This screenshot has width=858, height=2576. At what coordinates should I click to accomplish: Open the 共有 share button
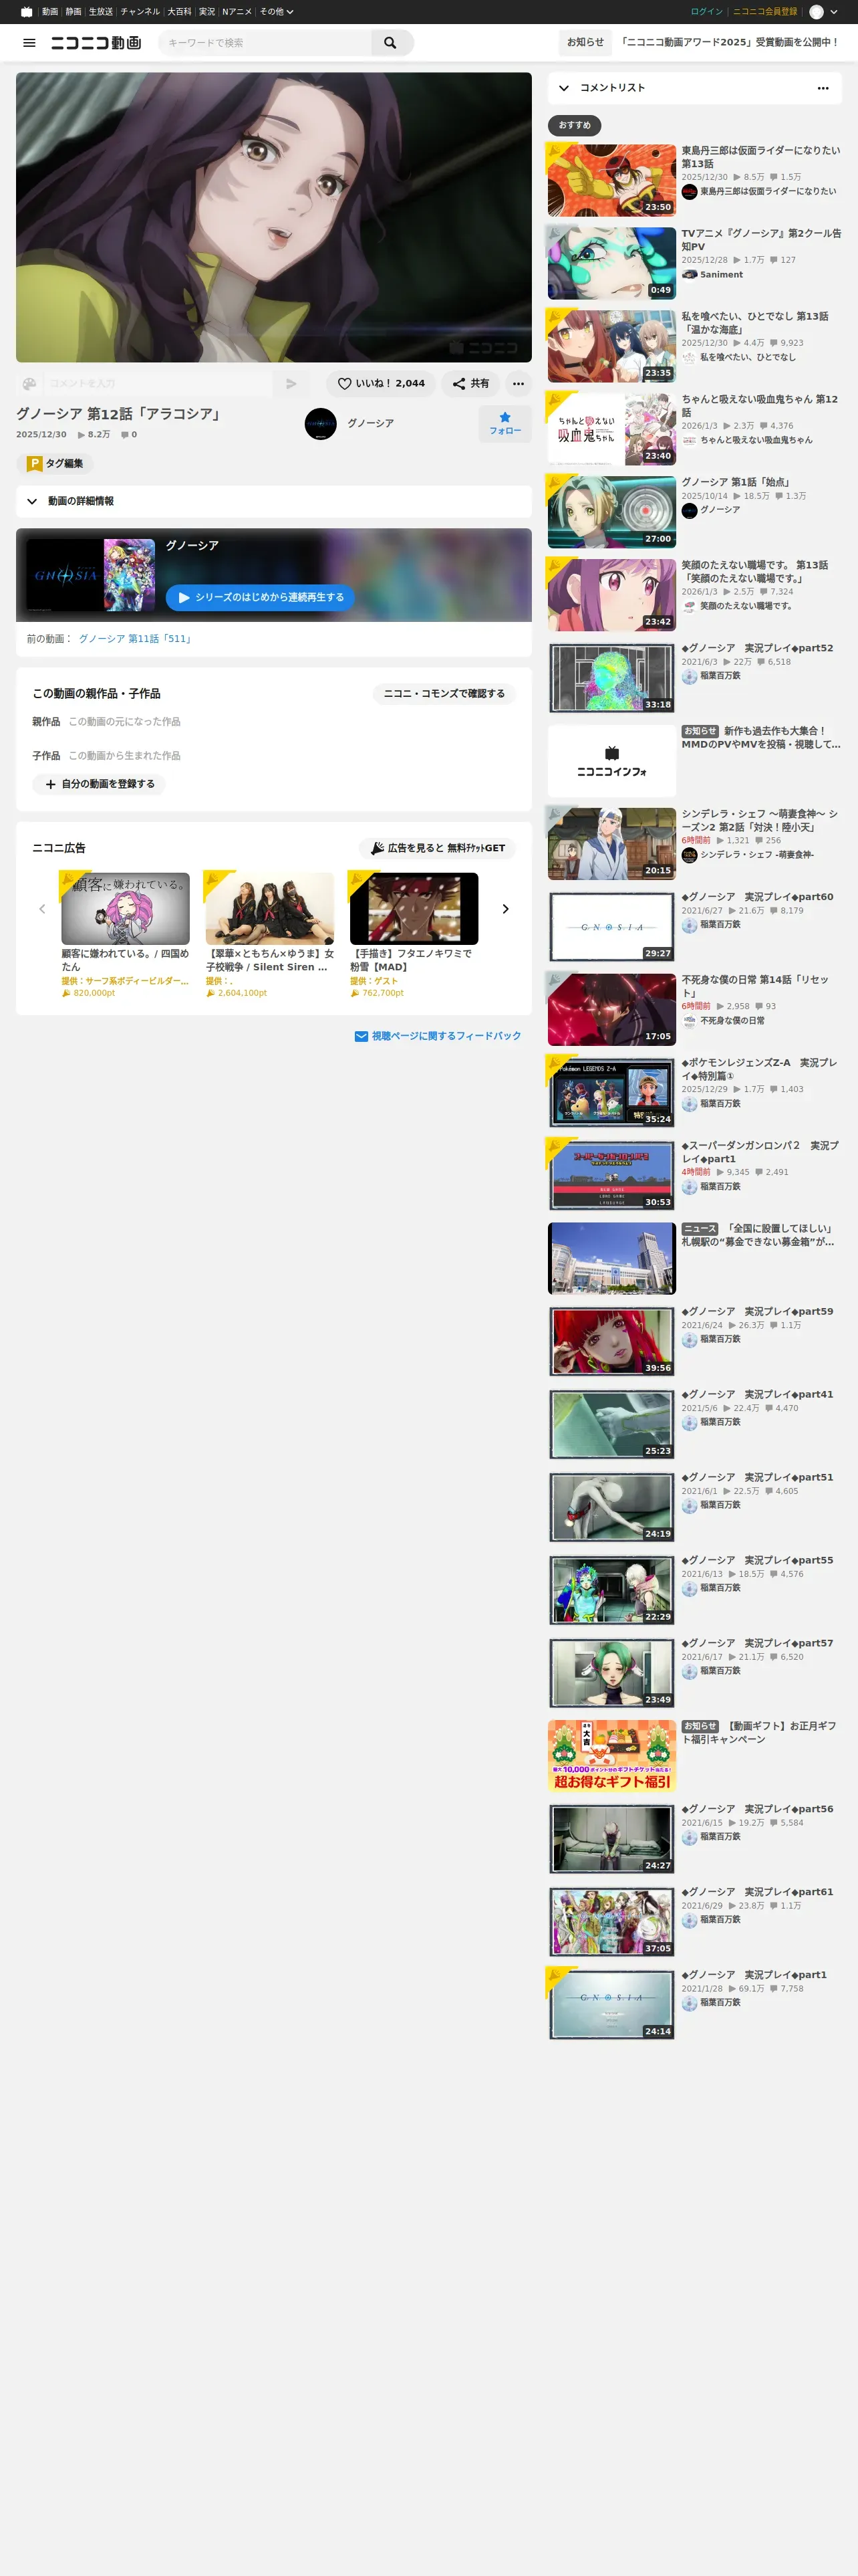pos(470,383)
